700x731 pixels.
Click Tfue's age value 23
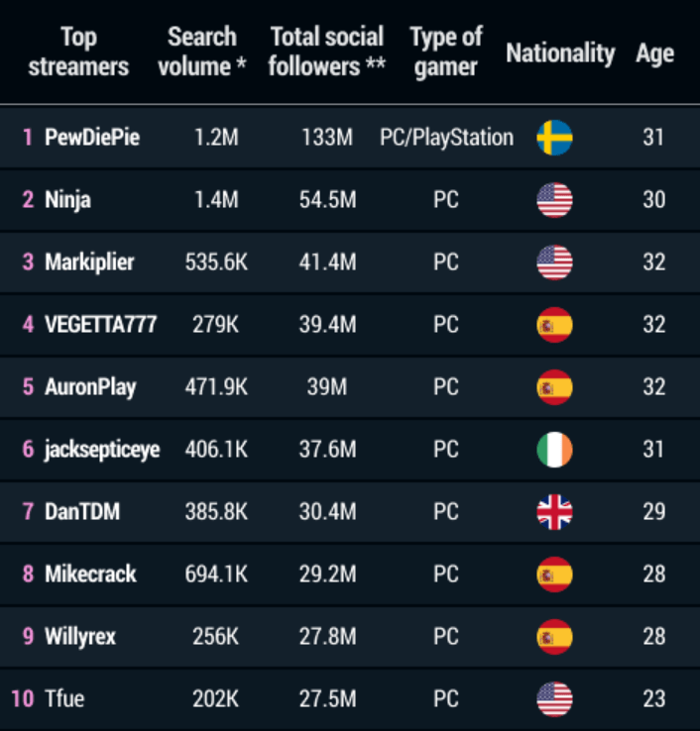pos(653,699)
